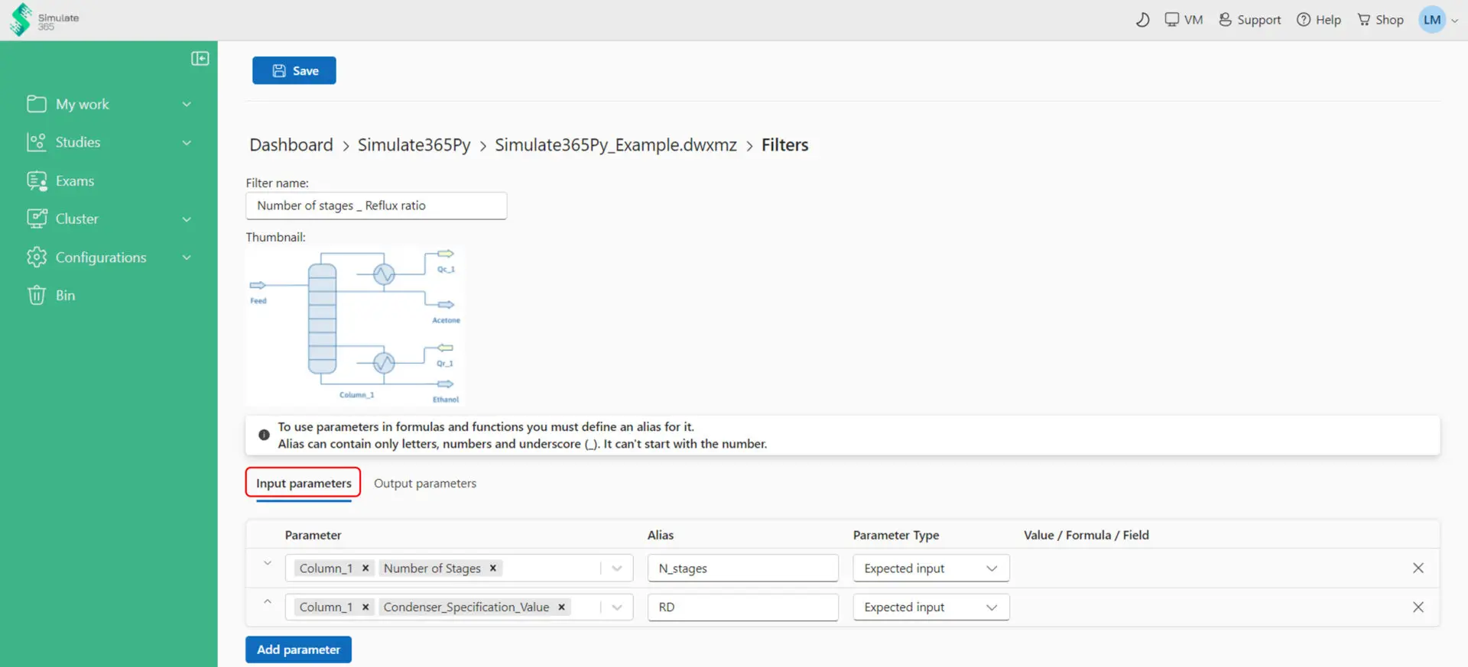Switch to Input parameters tab
Screen dimensions: 1468x667
(304, 484)
